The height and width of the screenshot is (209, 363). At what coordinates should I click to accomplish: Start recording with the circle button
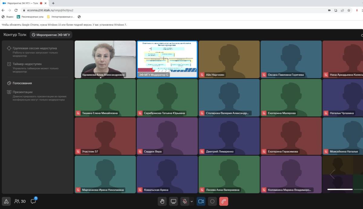click(212, 201)
